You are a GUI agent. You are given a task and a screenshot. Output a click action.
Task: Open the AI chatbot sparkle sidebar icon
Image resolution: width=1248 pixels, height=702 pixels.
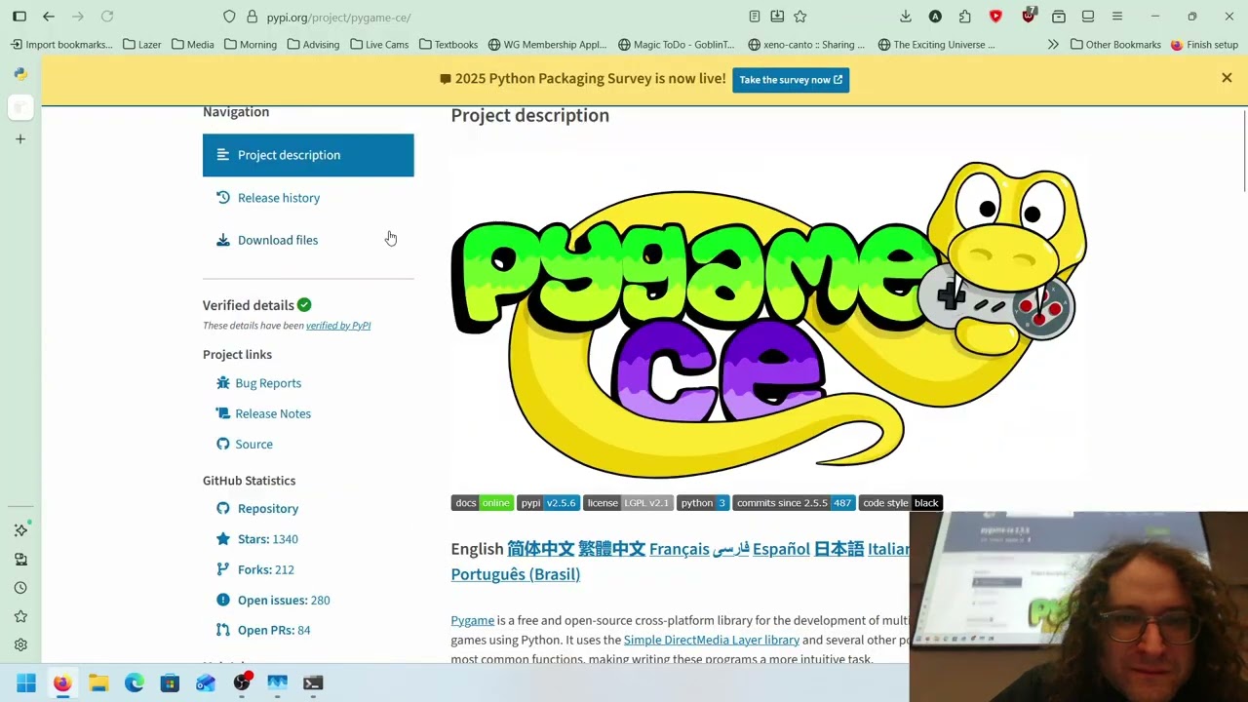(x=20, y=529)
